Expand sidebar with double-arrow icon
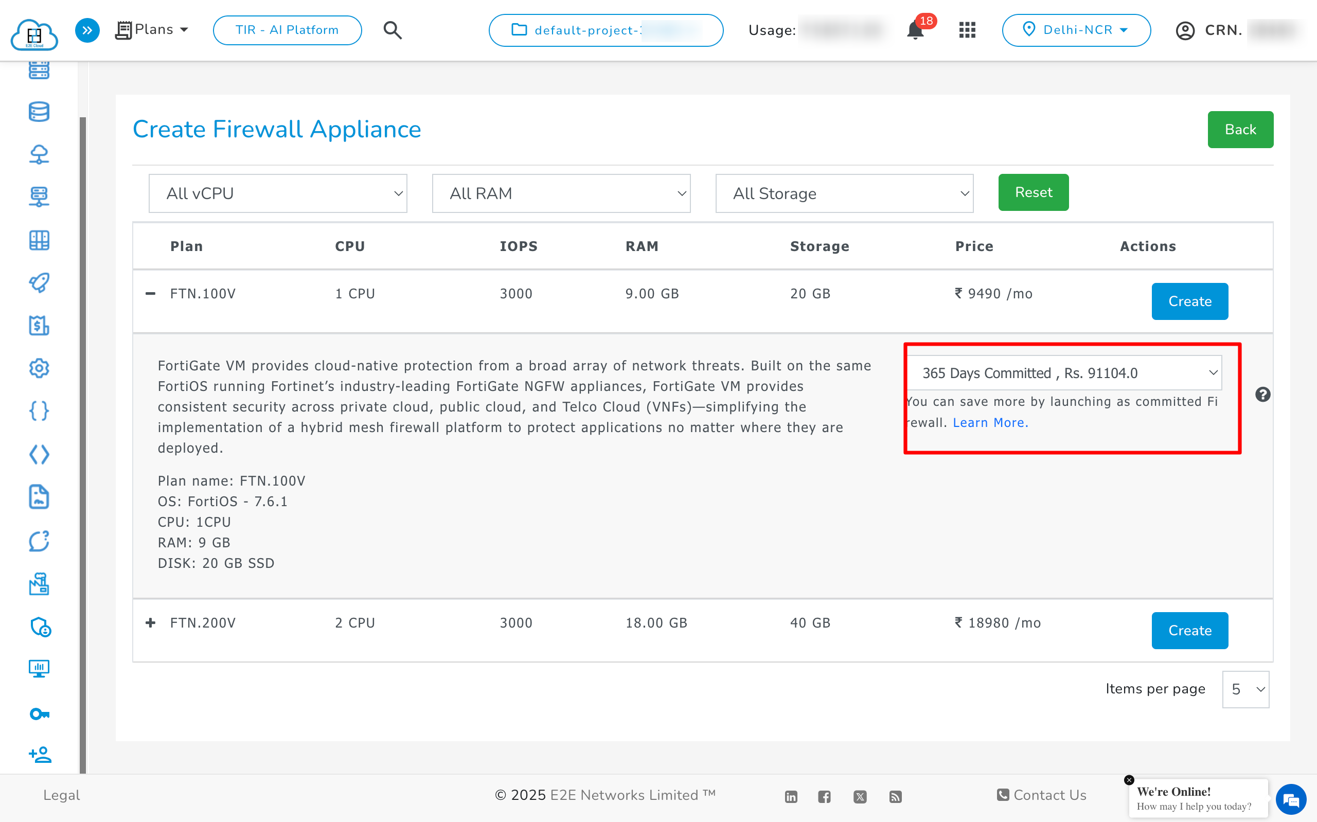The width and height of the screenshot is (1317, 822). (87, 30)
